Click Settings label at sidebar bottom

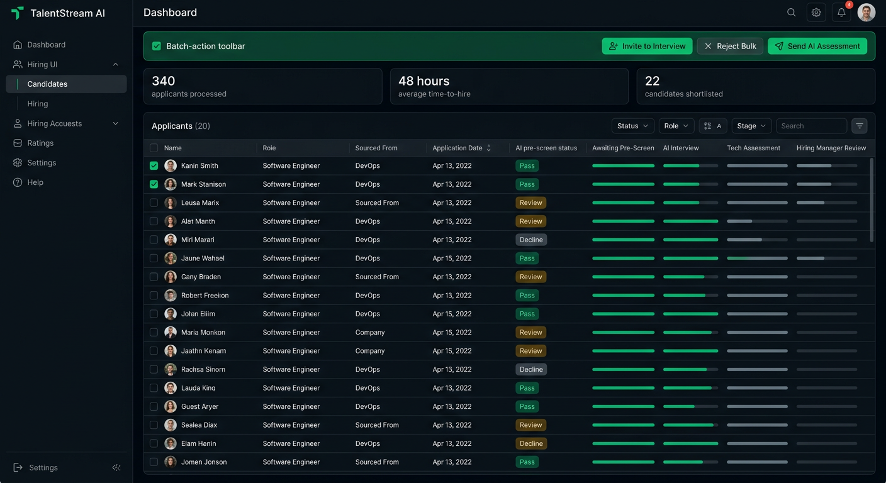coord(43,467)
